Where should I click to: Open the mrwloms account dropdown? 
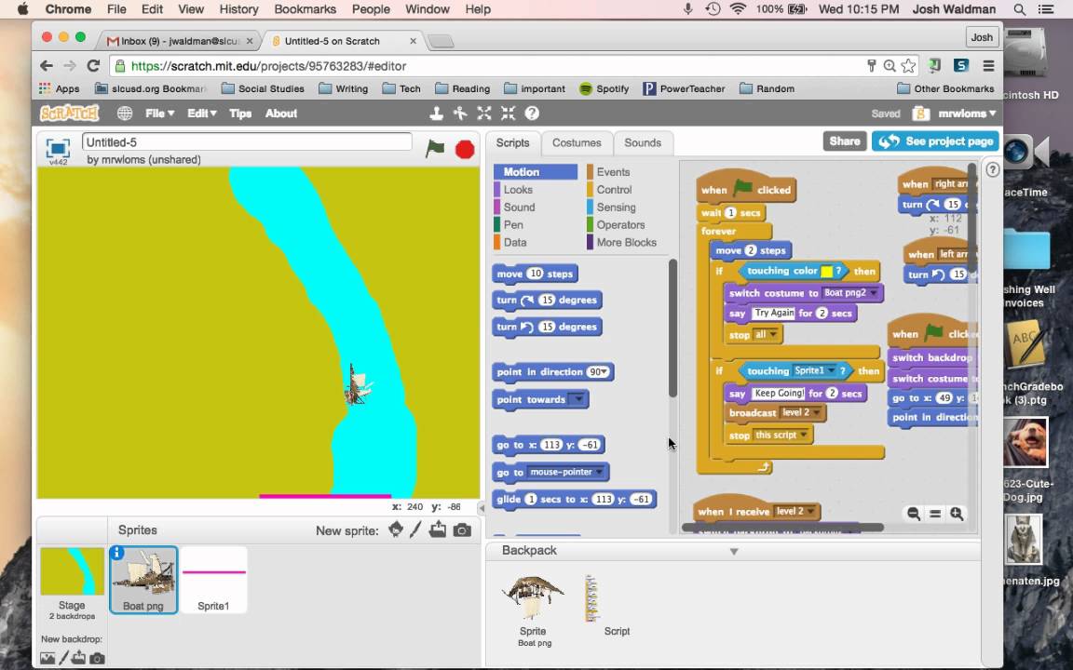[x=967, y=114]
